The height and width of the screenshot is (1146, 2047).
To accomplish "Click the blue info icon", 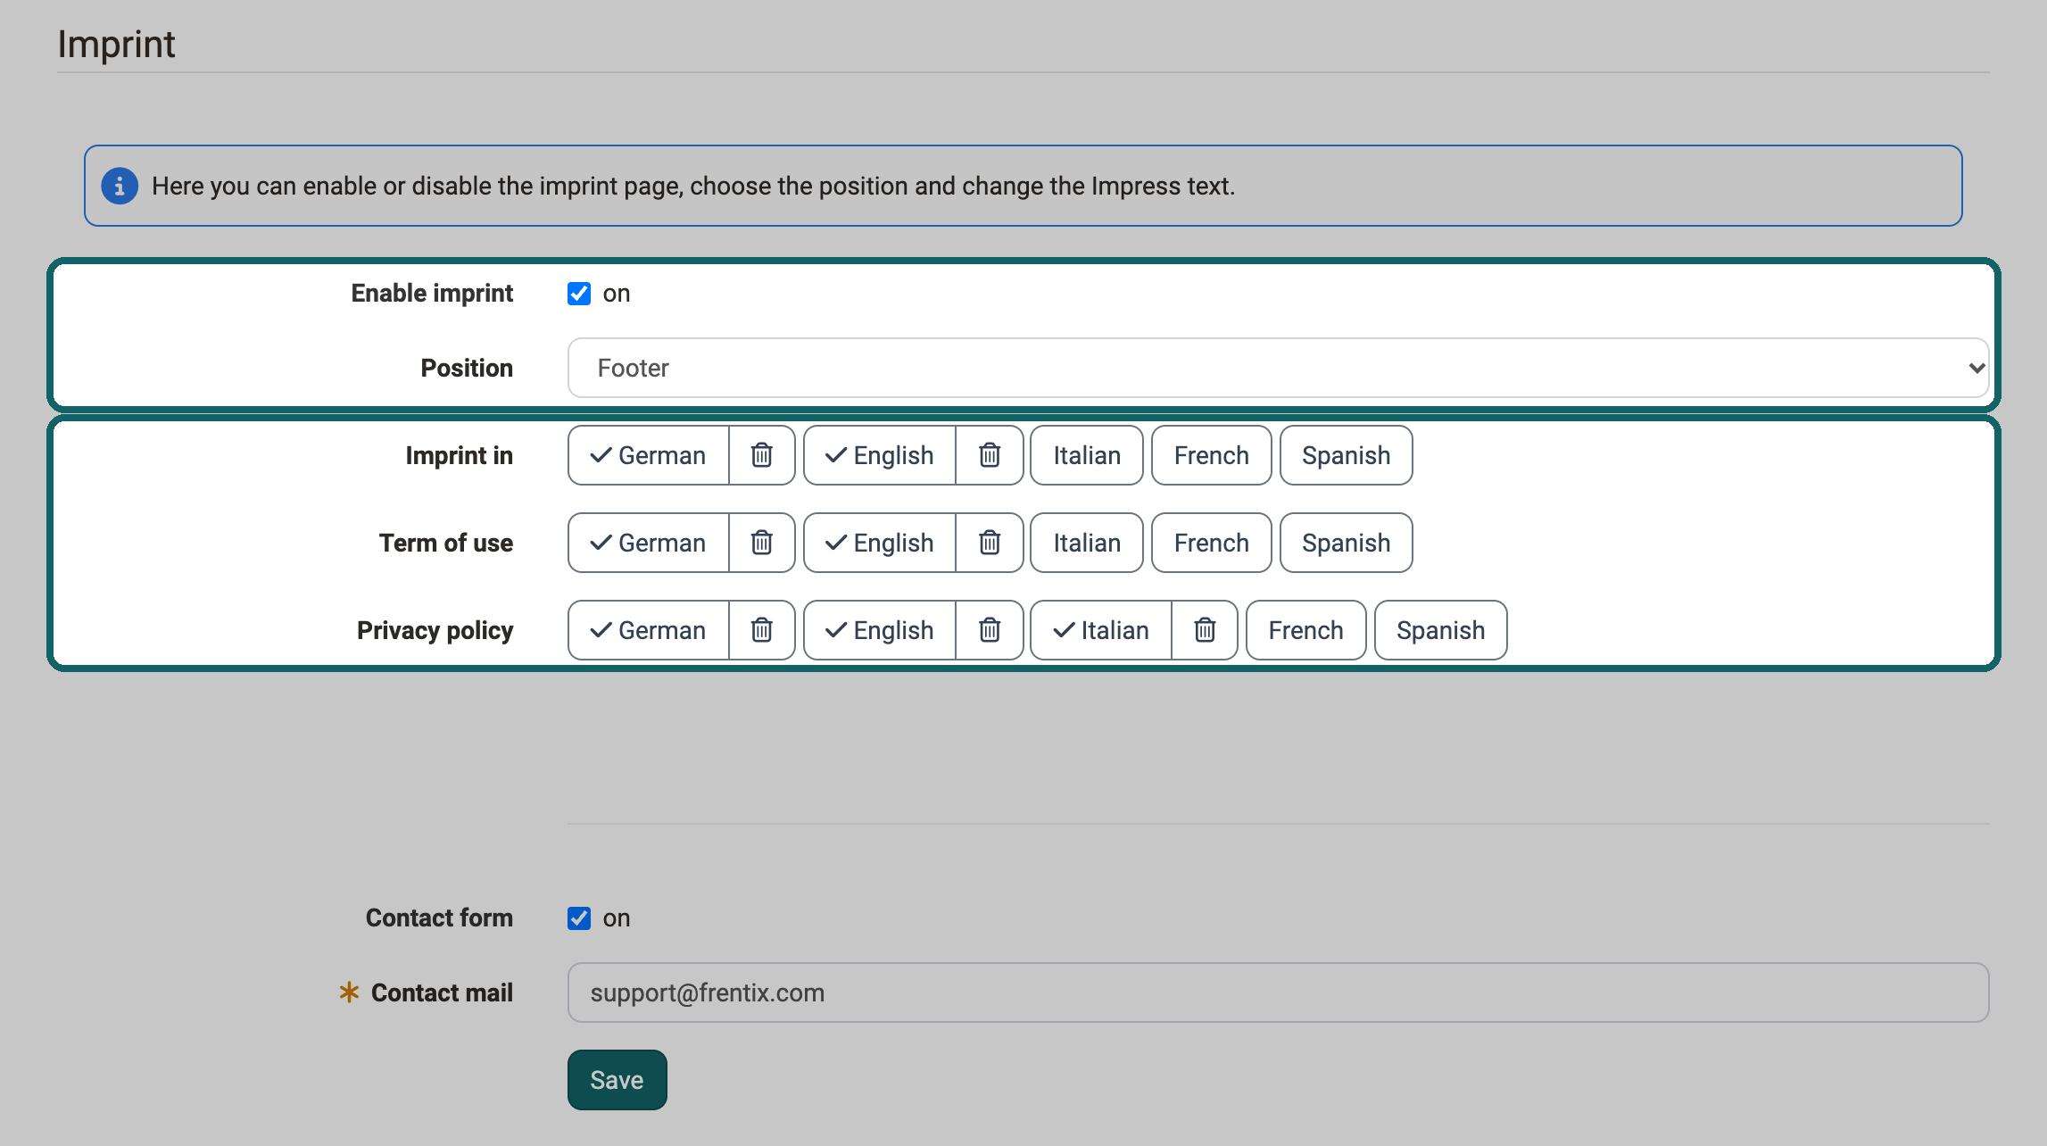I will pos(120,186).
